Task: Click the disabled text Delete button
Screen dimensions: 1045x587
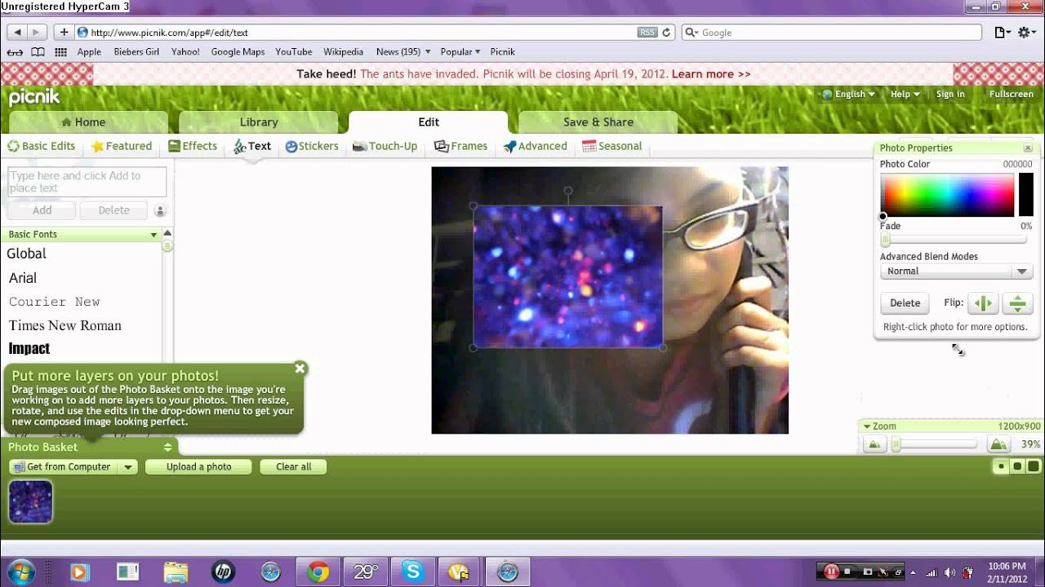Action: pyautogui.click(x=113, y=210)
